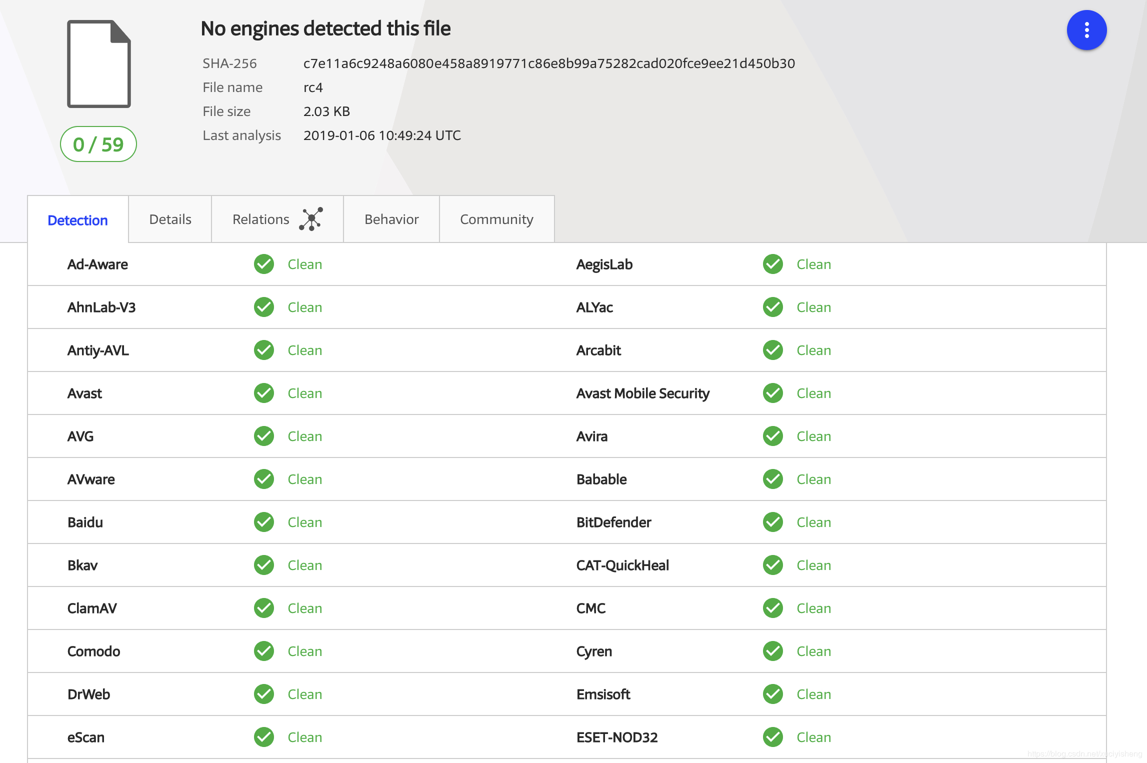Click the file name rc4
The width and height of the screenshot is (1147, 763).
coord(313,87)
